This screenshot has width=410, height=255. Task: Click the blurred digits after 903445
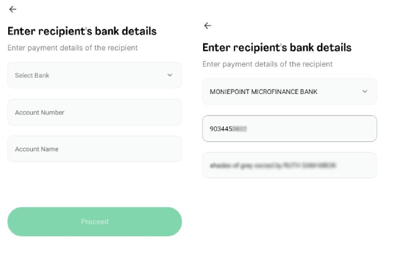[x=239, y=129]
